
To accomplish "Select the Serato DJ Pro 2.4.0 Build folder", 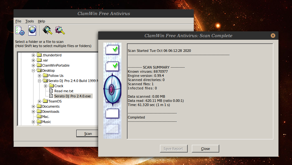I will coord(73,81).
